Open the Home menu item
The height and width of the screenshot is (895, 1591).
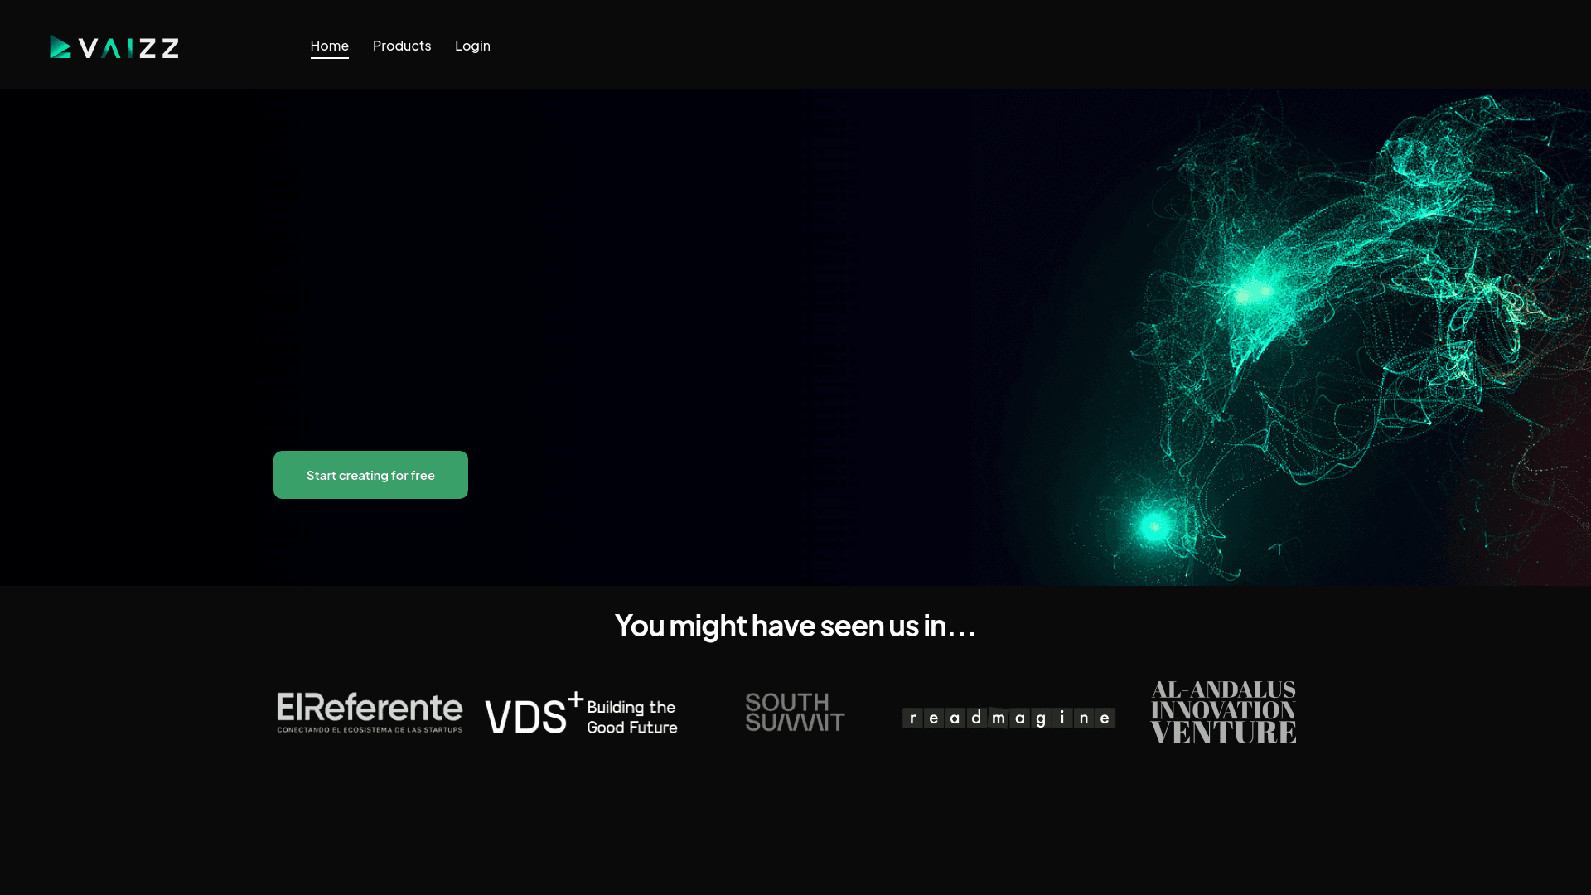pyautogui.click(x=329, y=46)
